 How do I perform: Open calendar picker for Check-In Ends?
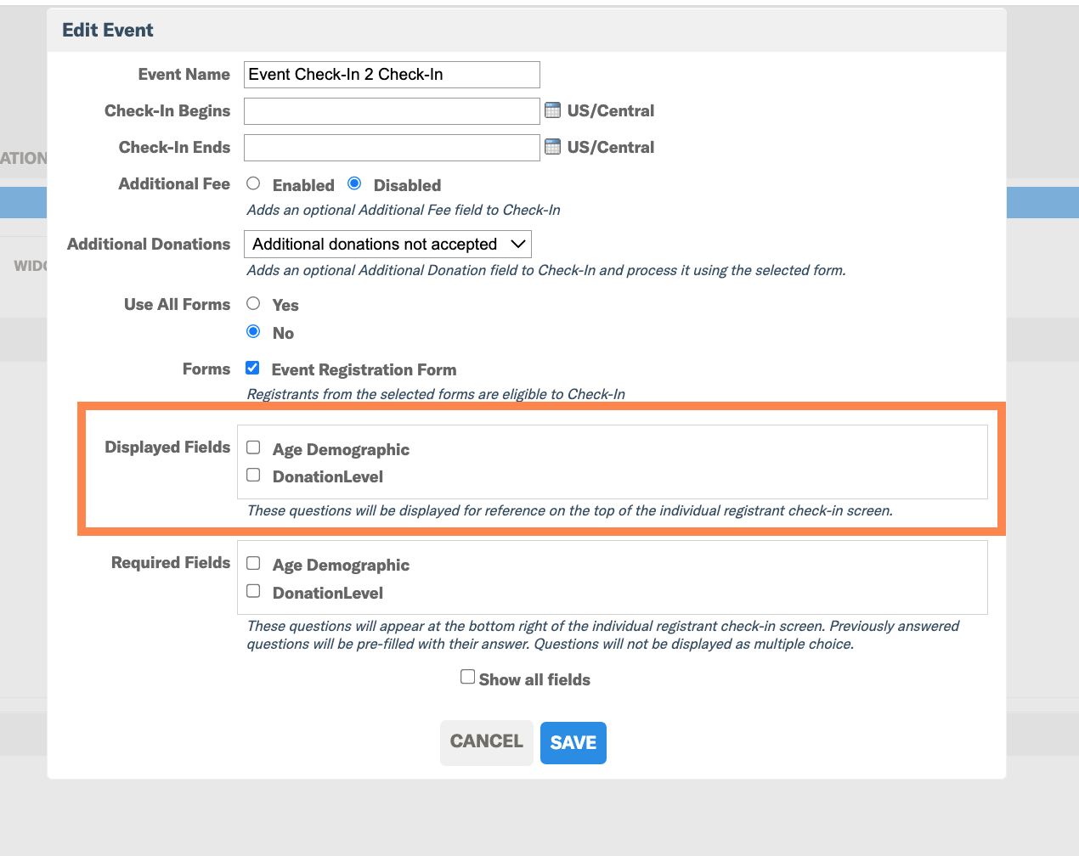click(x=552, y=147)
